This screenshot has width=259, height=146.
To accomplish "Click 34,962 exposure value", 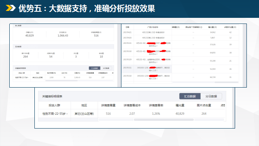I will (212, 32).
